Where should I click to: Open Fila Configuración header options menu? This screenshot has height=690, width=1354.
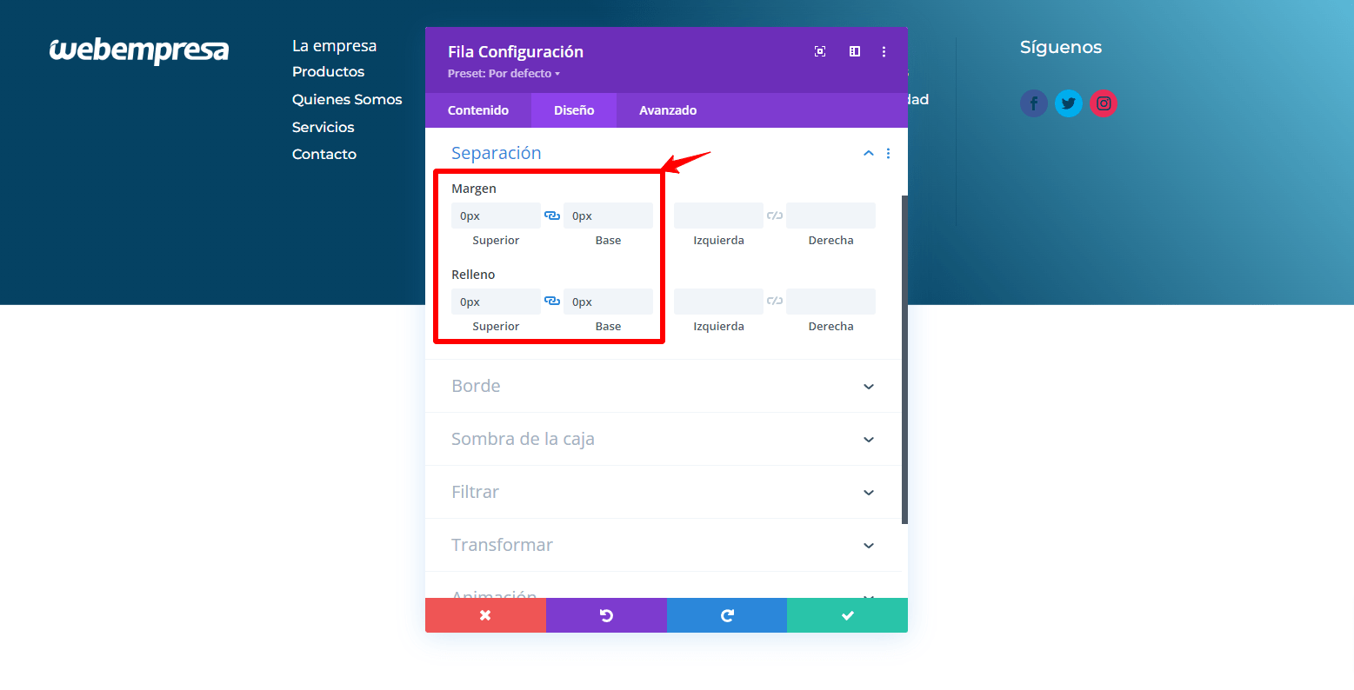884,51
